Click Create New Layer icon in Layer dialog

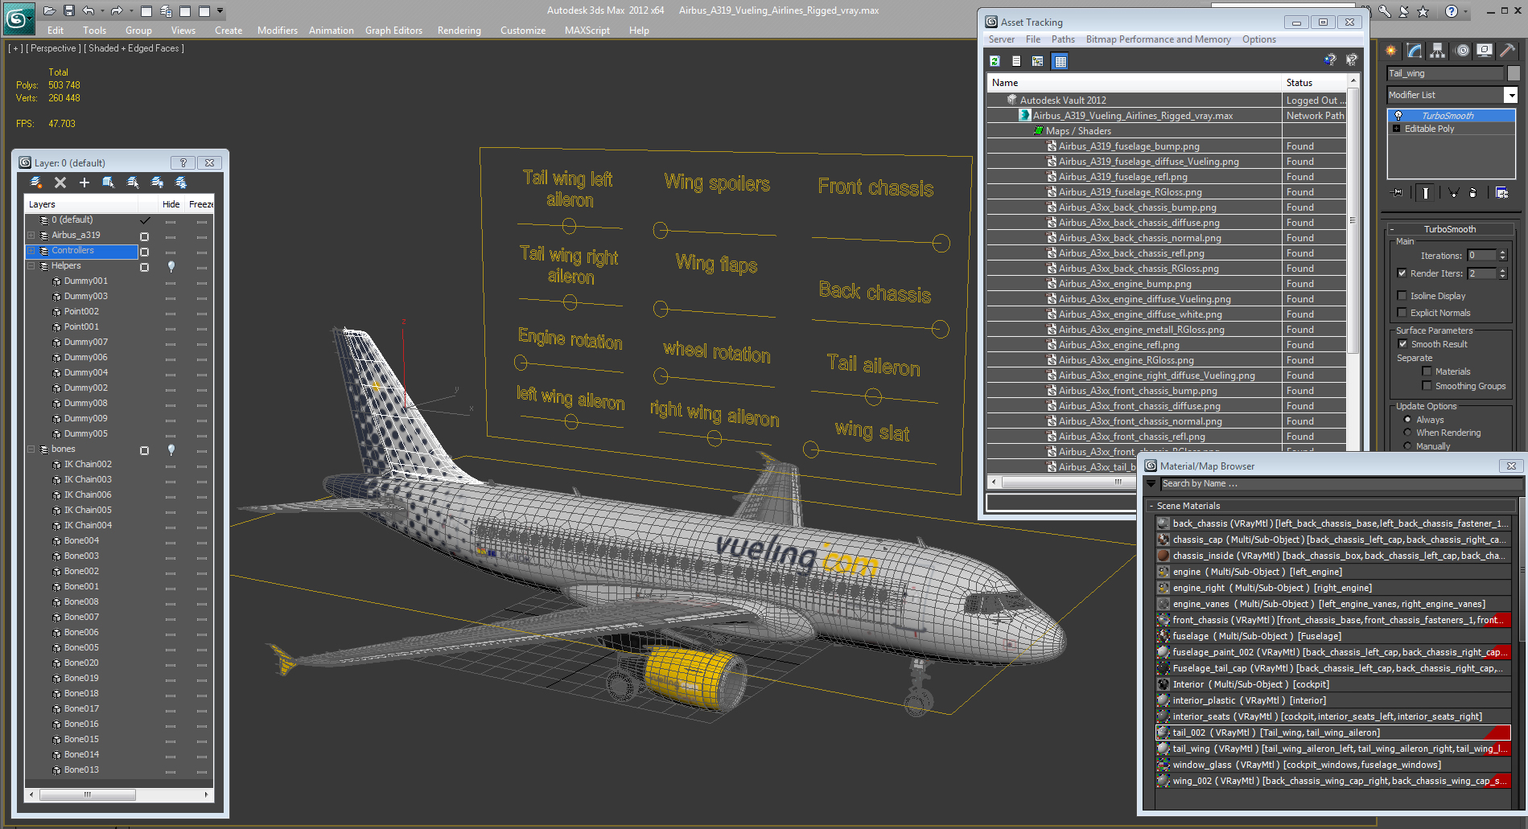coord(35,183)
